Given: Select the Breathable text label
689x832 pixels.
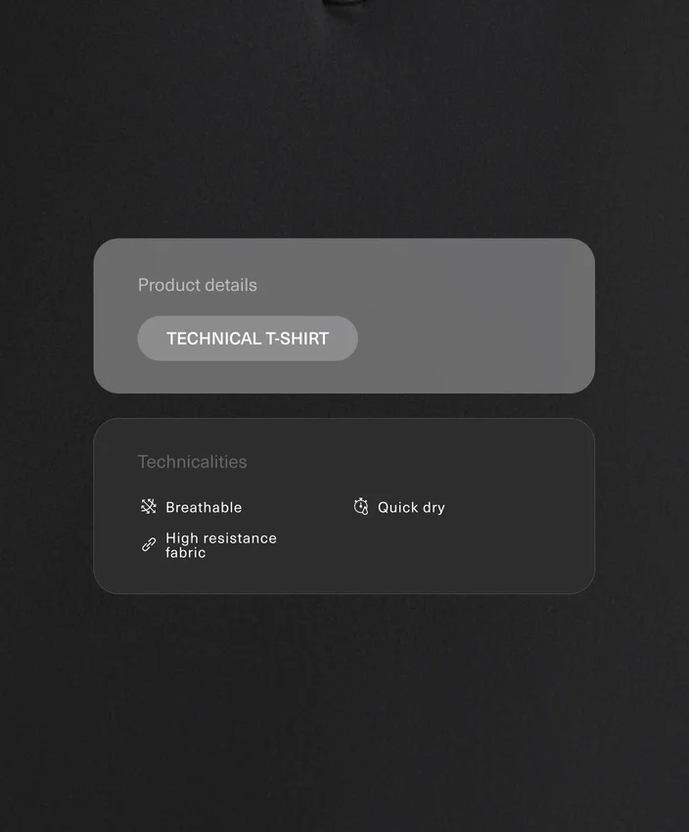Looking at the screenshot, I should pos(204,507).
